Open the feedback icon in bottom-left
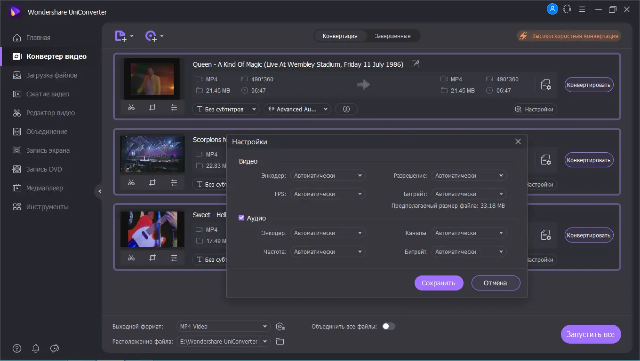Image resolution: width=640 pixels, height=361 pixels. pos(55,348)
